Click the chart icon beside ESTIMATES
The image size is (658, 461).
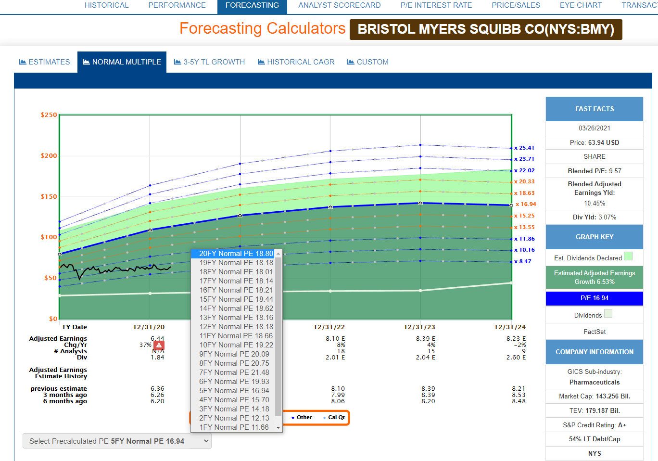23,62
